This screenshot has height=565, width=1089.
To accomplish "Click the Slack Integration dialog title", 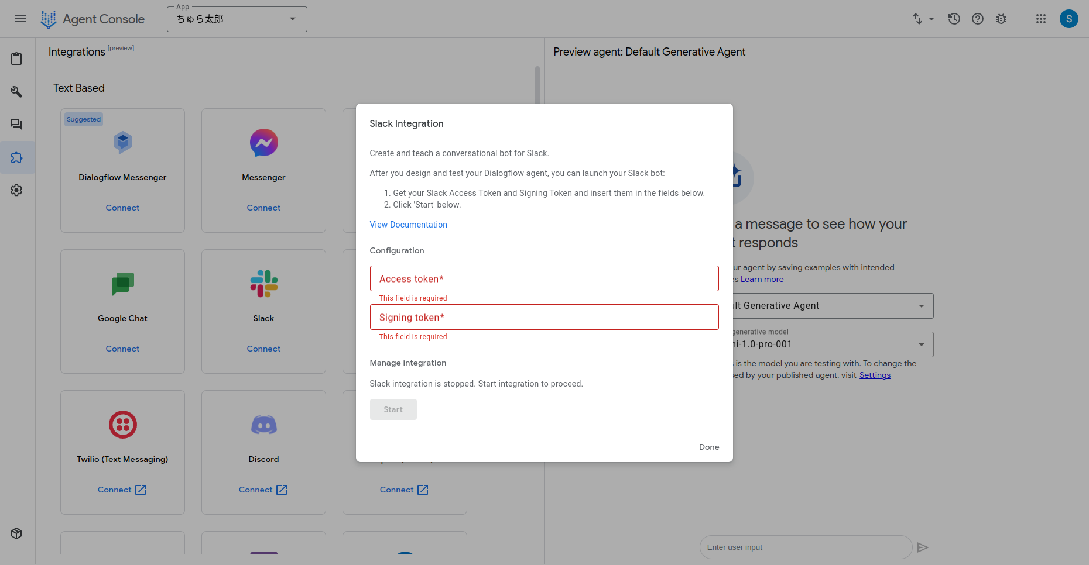I will click(x=406, y=123).
